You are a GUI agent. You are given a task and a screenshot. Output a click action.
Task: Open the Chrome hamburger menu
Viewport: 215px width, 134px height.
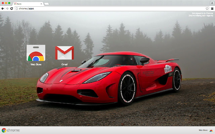(x=212, y=9)
